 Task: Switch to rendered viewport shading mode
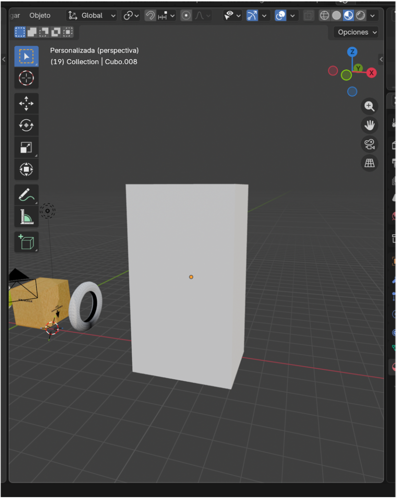pos(360,15)
